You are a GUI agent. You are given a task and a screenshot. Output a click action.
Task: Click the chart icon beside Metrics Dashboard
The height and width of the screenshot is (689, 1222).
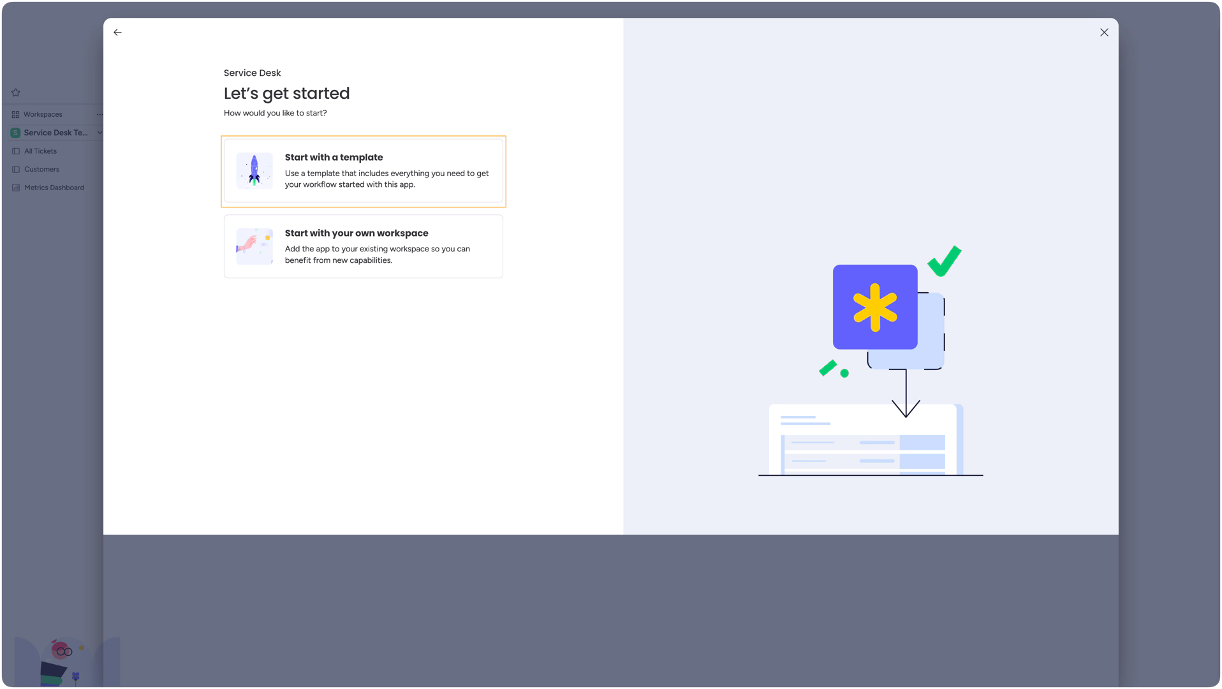click(x=16, y=188)
